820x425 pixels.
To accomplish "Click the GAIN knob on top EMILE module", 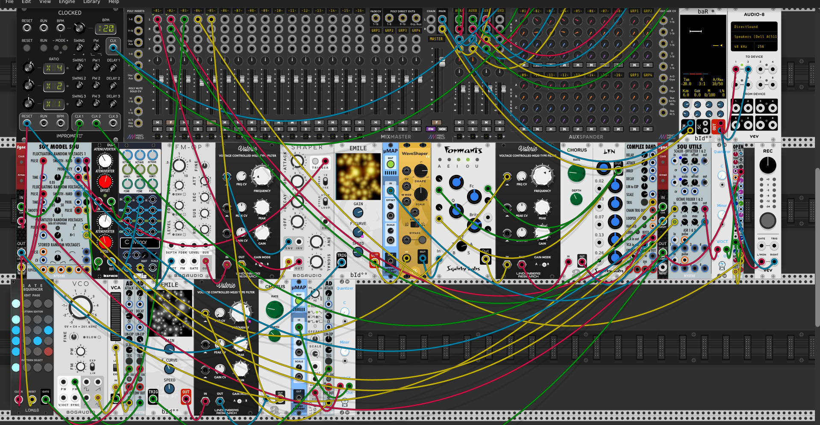I will pyautogui.click(x=358, y=212).
